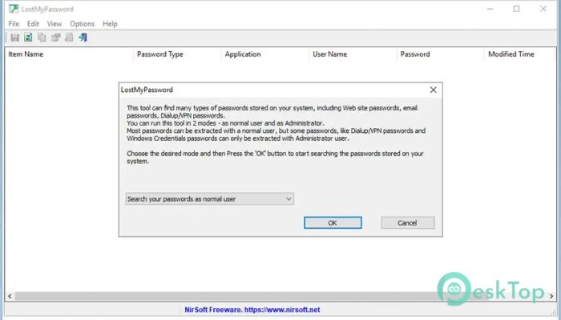Viewport: 561px width, 320px height.
Task: Click the Properties toolbar icon
Action: click(55, 38)
